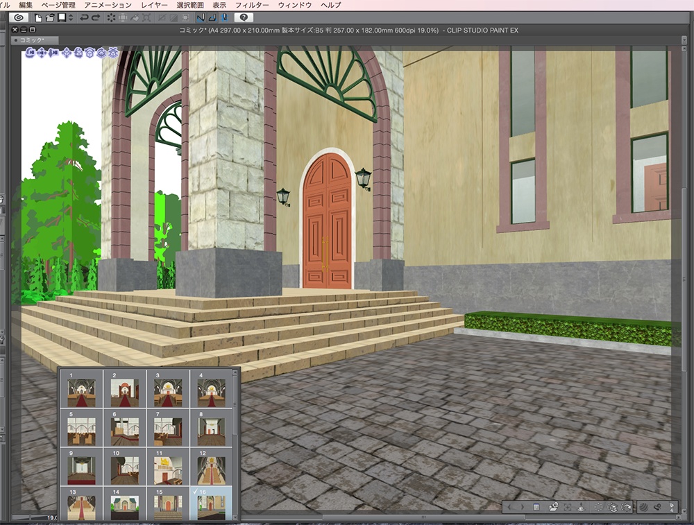Choose camera preset thumbnail 4
Viewport: 694px width, 525px height.
[211, 389]
